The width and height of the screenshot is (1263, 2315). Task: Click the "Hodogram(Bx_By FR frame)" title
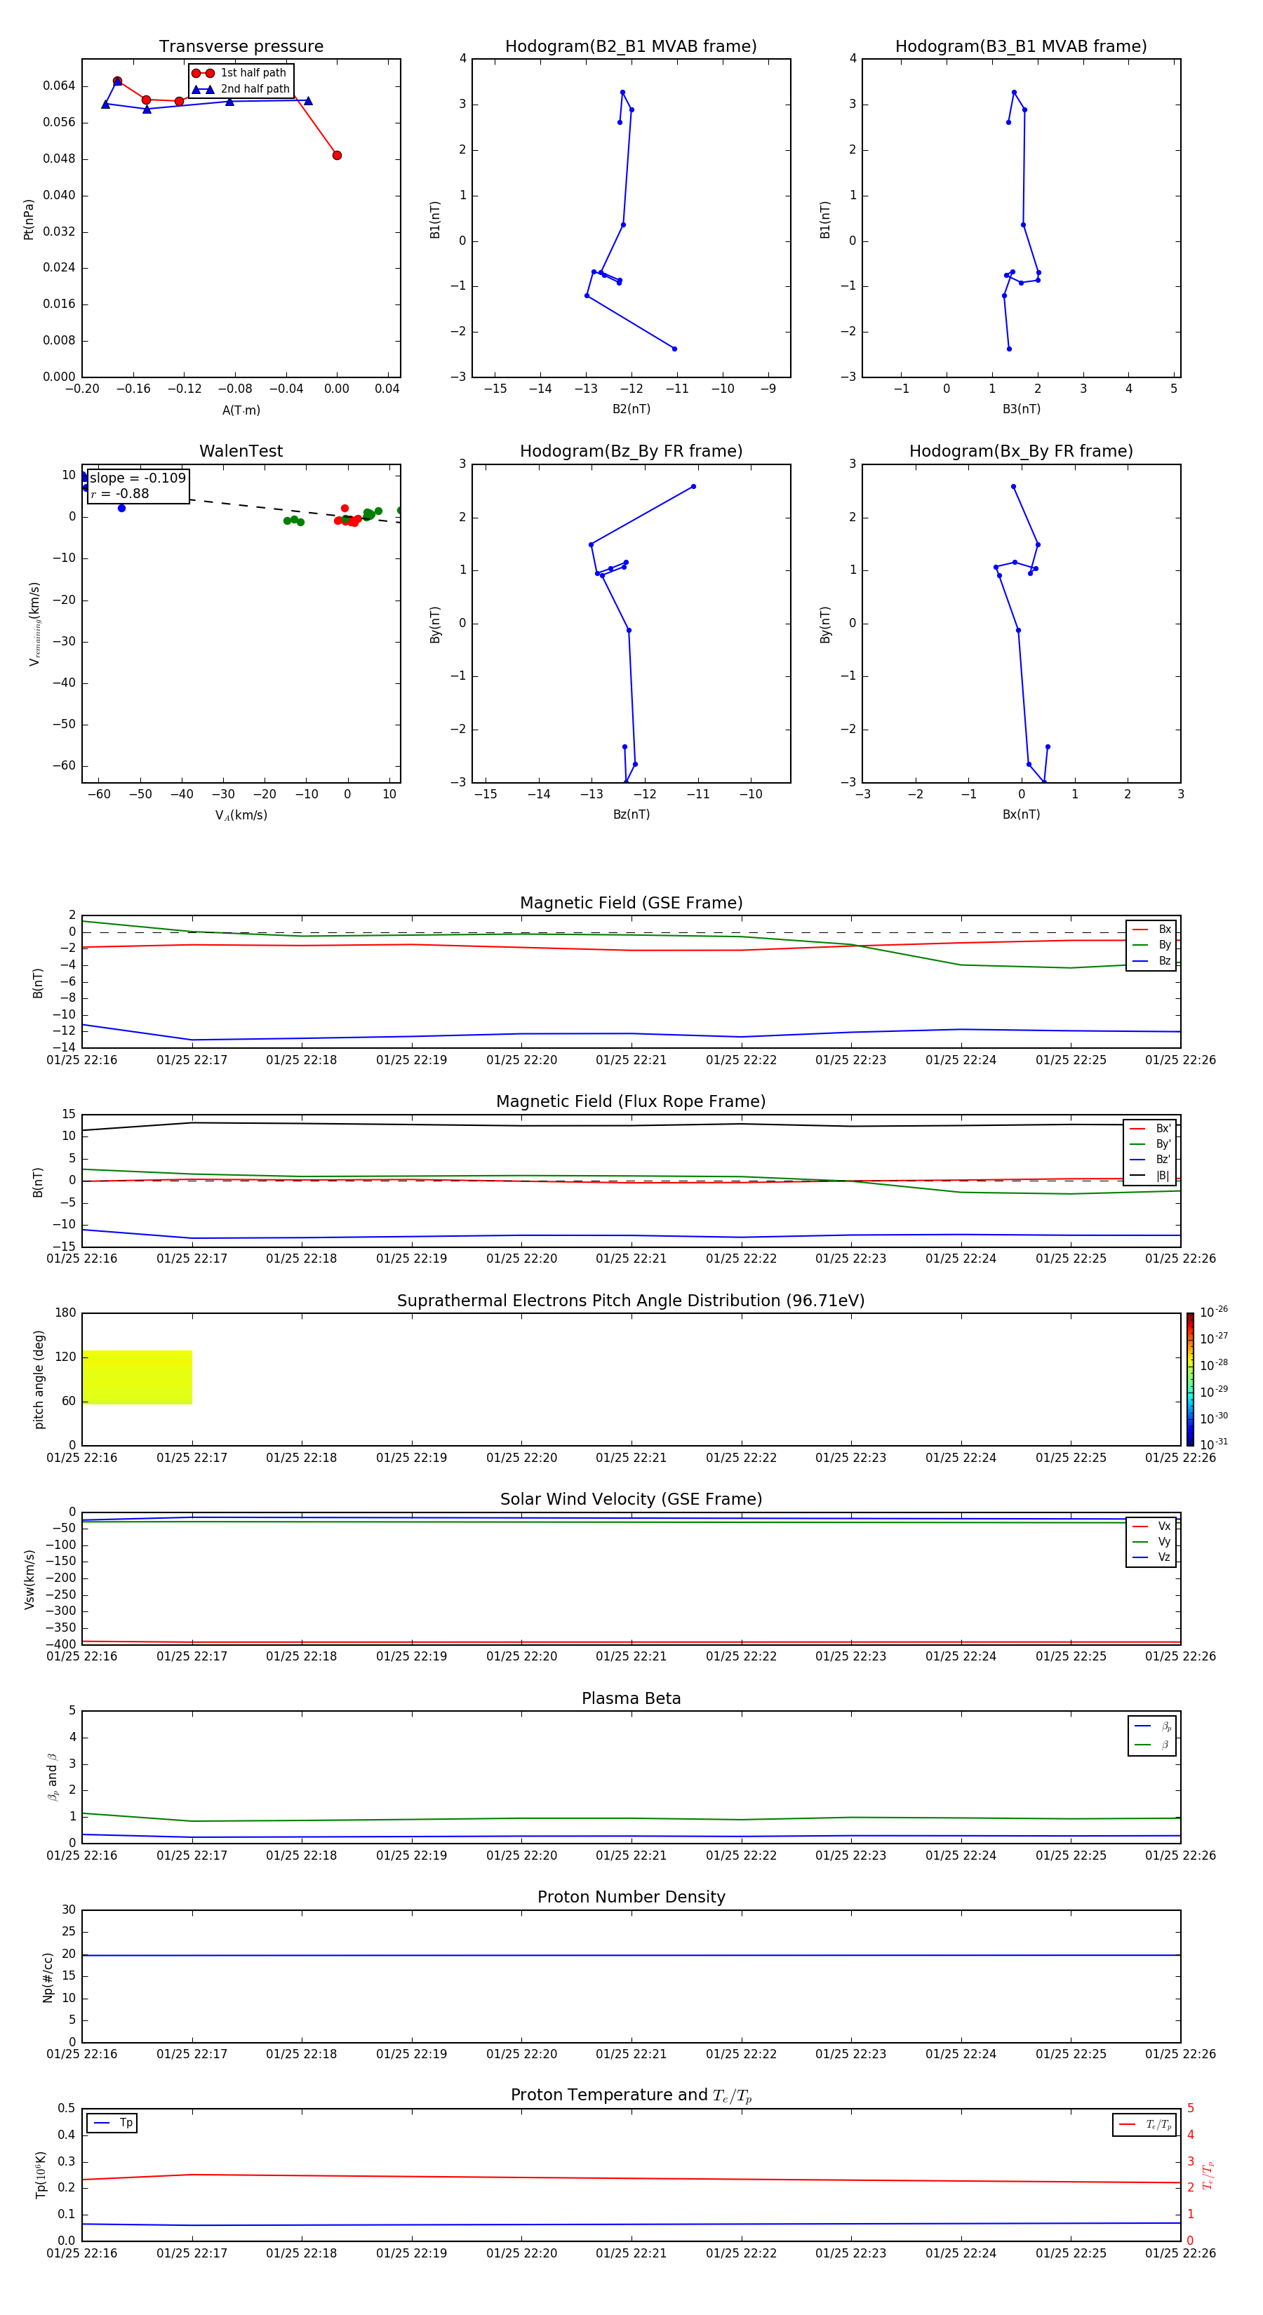click(x=1021, y=451)
